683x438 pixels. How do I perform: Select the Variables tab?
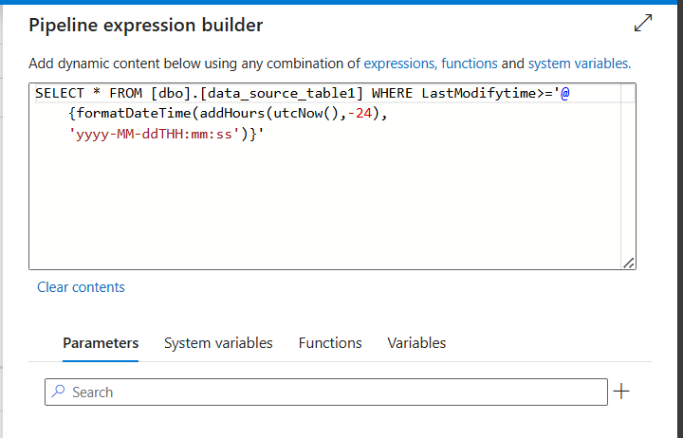pyautogui.click(x=416, y=342)
